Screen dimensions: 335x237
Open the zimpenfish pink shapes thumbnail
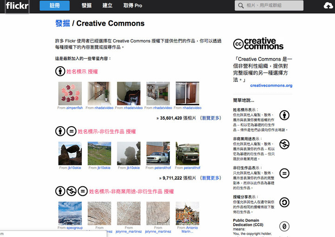(x=70, y=94)
